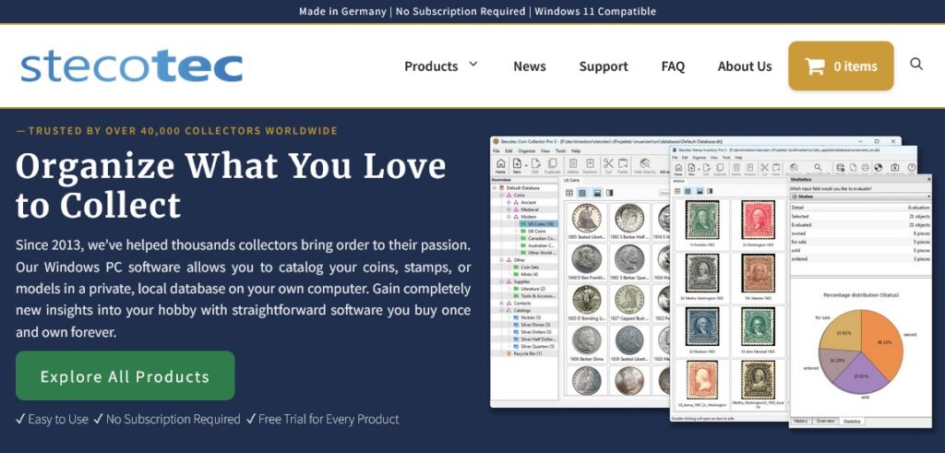Click New icon in Stamp Inventory toolbar

pyautogui.click(x=691, y=168)
